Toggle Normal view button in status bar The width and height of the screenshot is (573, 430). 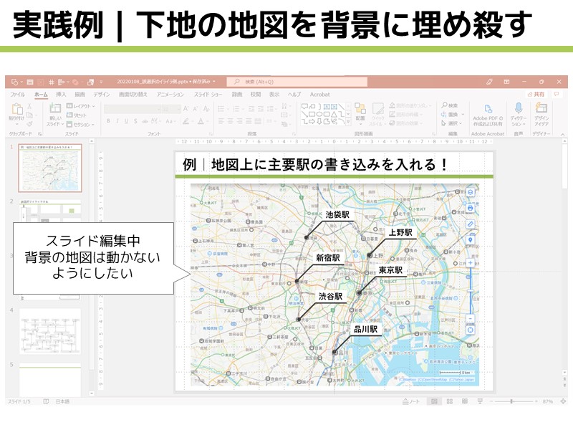[x=434, y=401]
